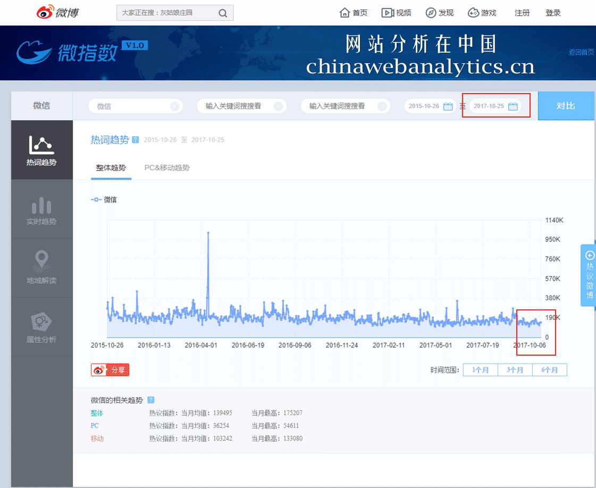This screenshot has height=488, width=596.
Task: Open the 发现 menu item in header
Action: [x=440, y=13]
